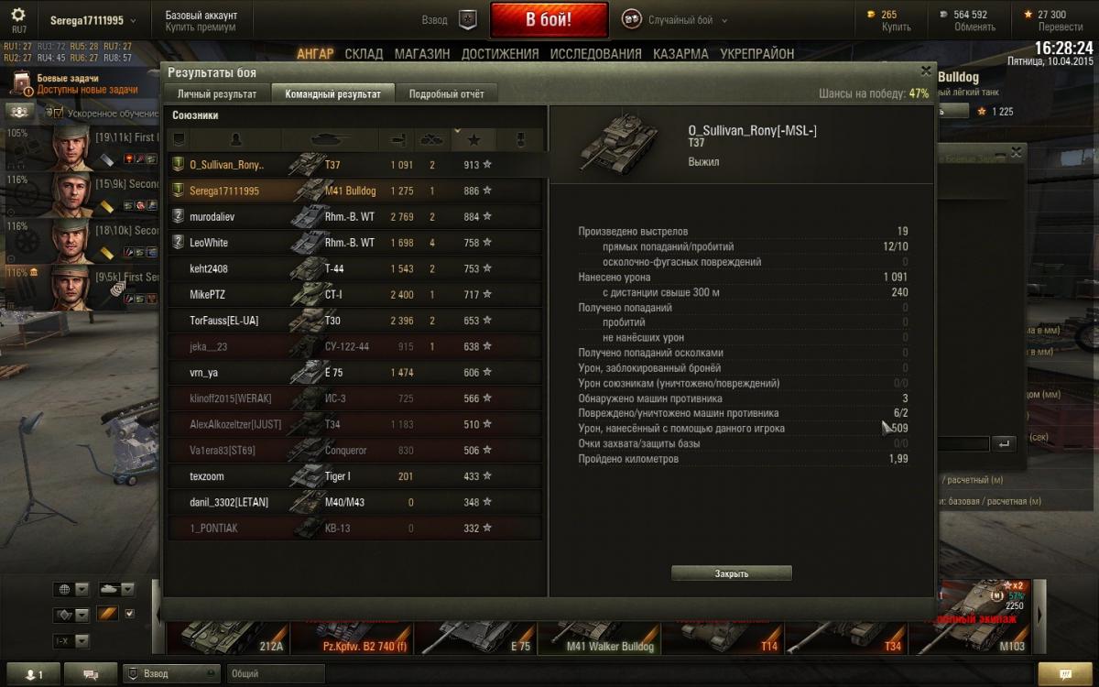Open settings gear menu
This screenshot has width=1099, height=687.
point(18,18)
